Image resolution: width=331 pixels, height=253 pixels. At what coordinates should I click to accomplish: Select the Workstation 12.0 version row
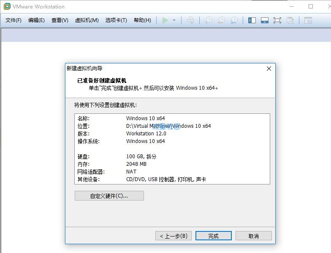(172, 134)
